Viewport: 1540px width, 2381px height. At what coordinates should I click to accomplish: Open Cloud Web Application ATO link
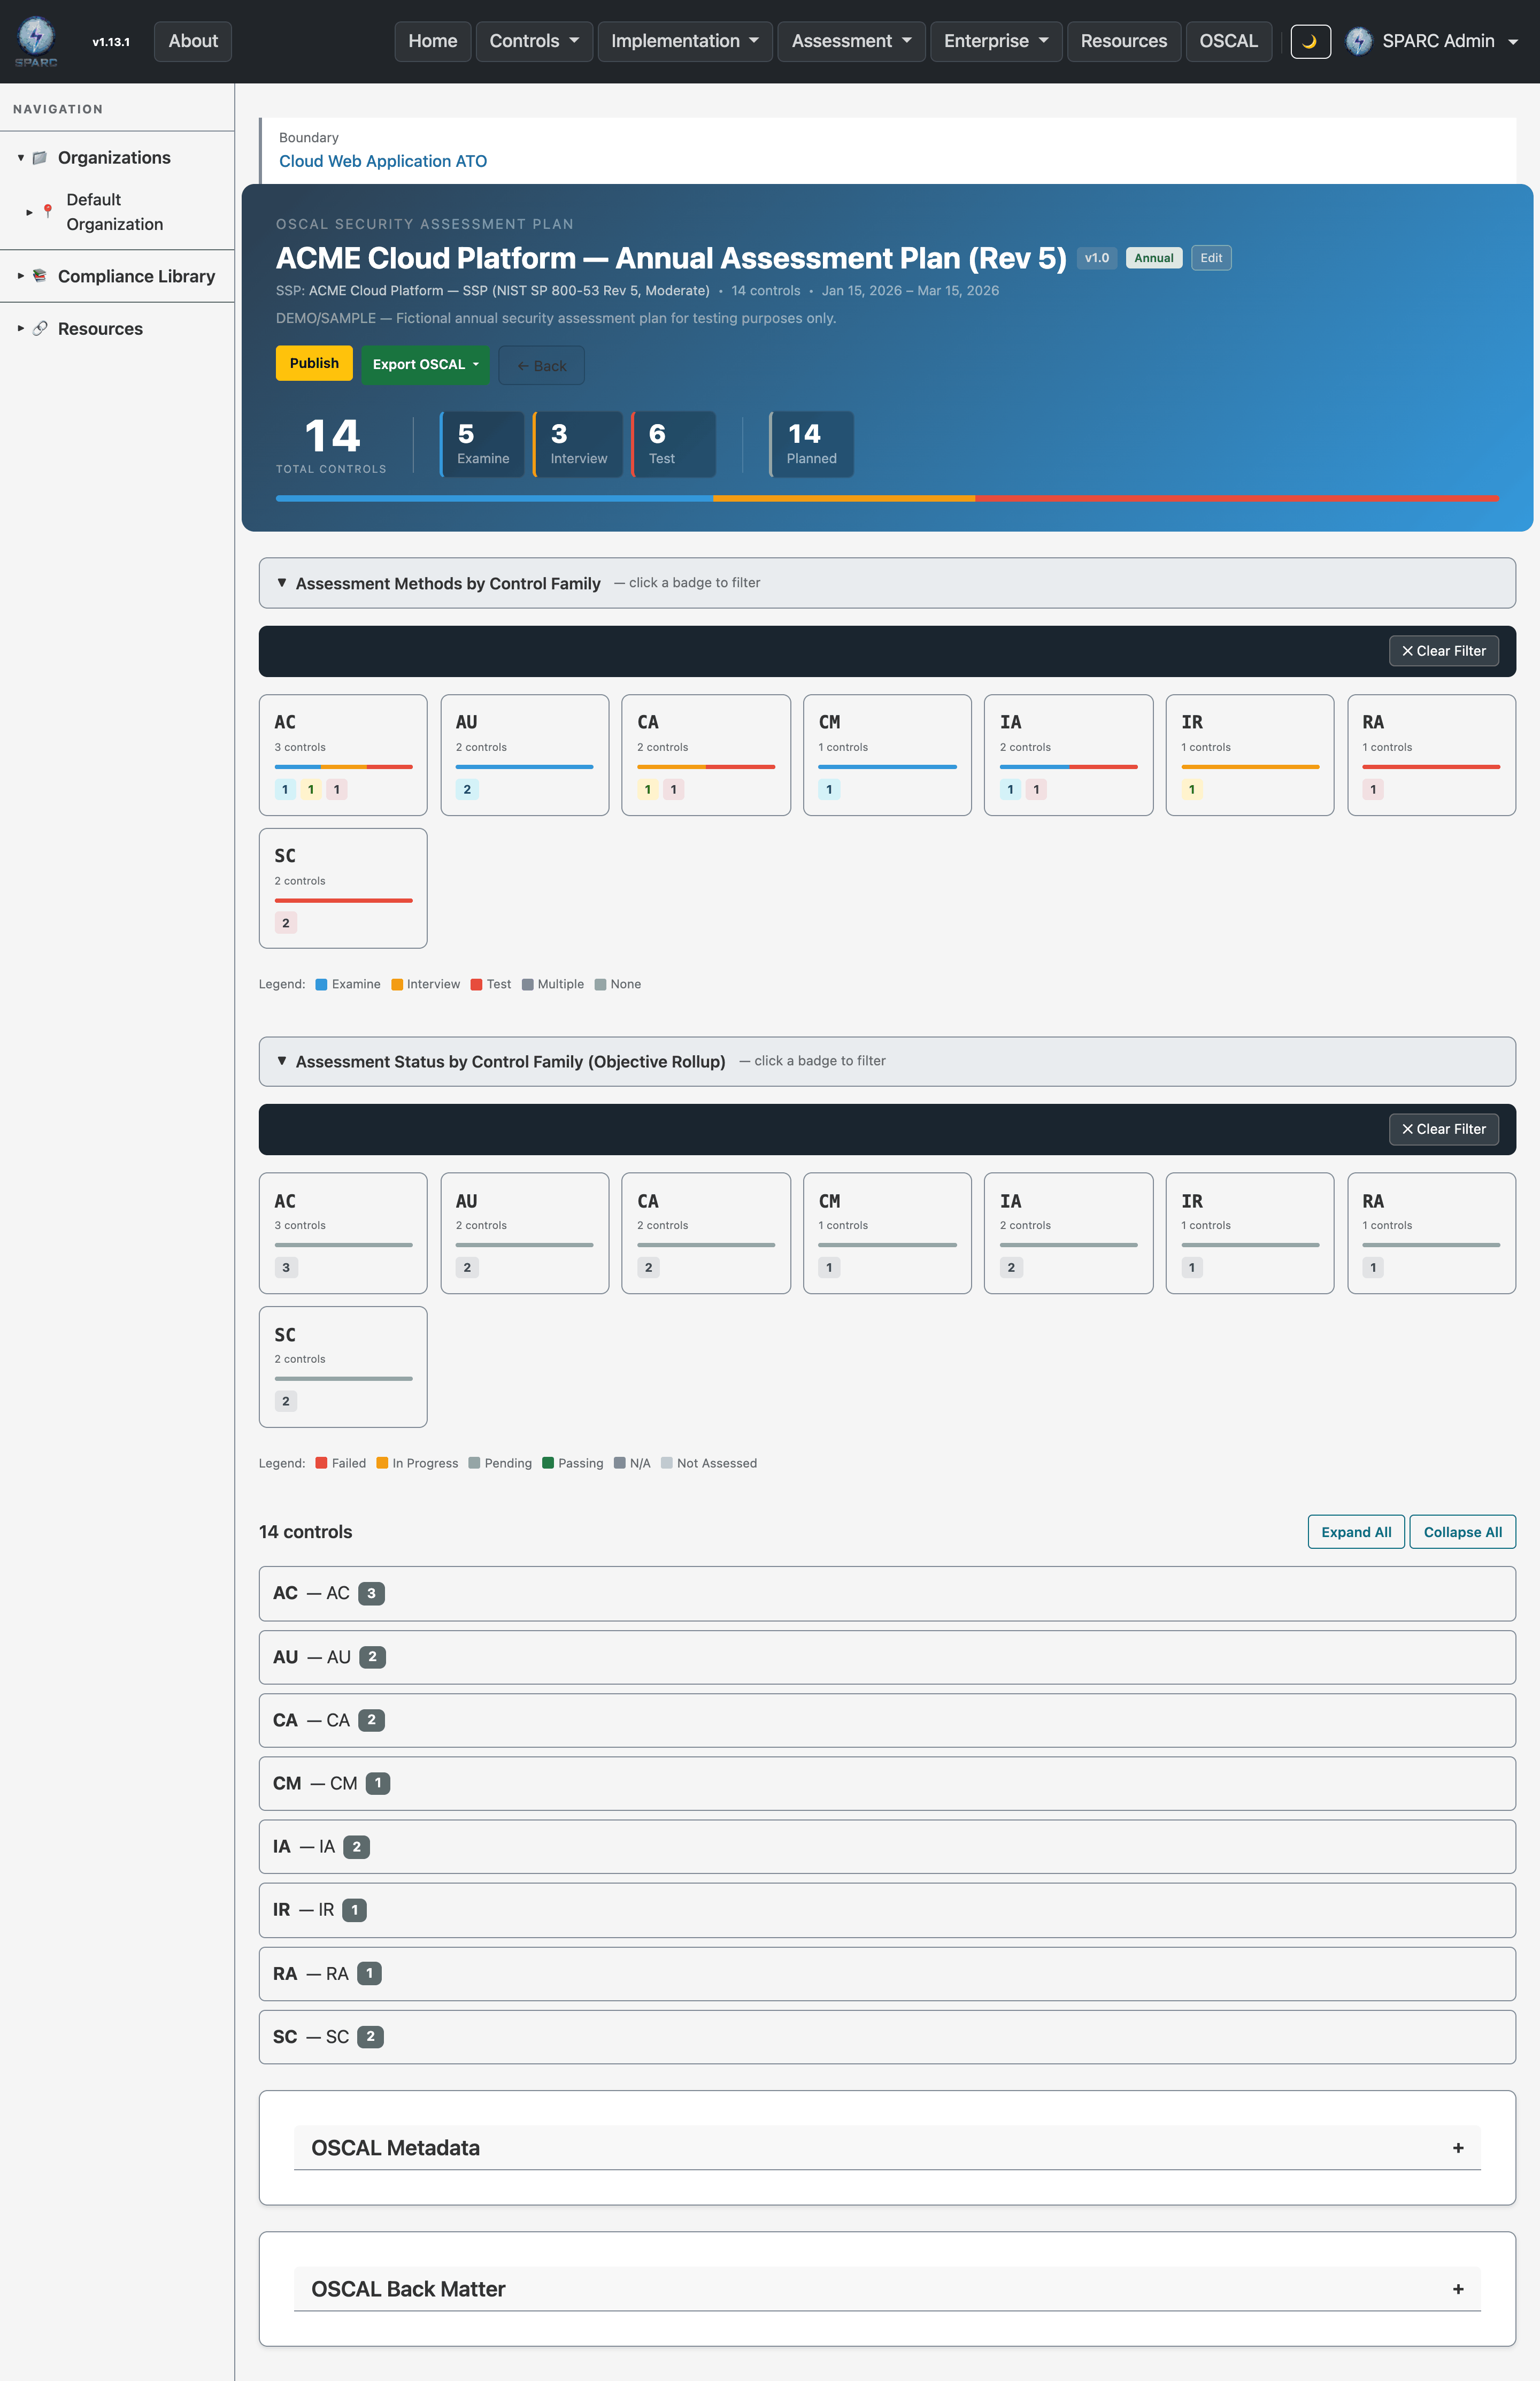pos(383,161)
